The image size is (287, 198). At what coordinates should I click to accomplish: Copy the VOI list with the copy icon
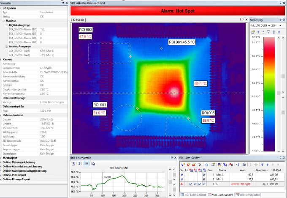(x=206, y=165)
